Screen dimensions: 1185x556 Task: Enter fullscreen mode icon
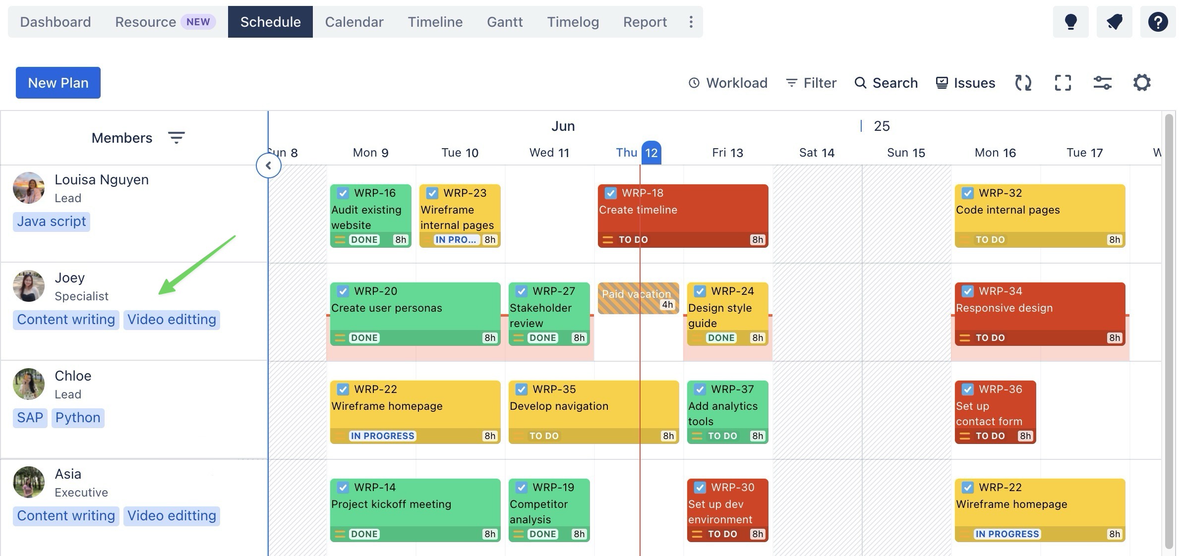pos(1063,83)
